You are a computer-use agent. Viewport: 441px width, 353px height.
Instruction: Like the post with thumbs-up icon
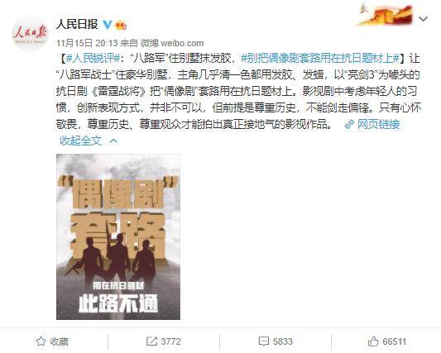click(x=373, y=341)
